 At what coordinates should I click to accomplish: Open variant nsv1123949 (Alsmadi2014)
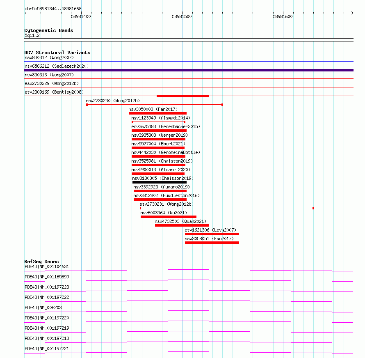161,118
